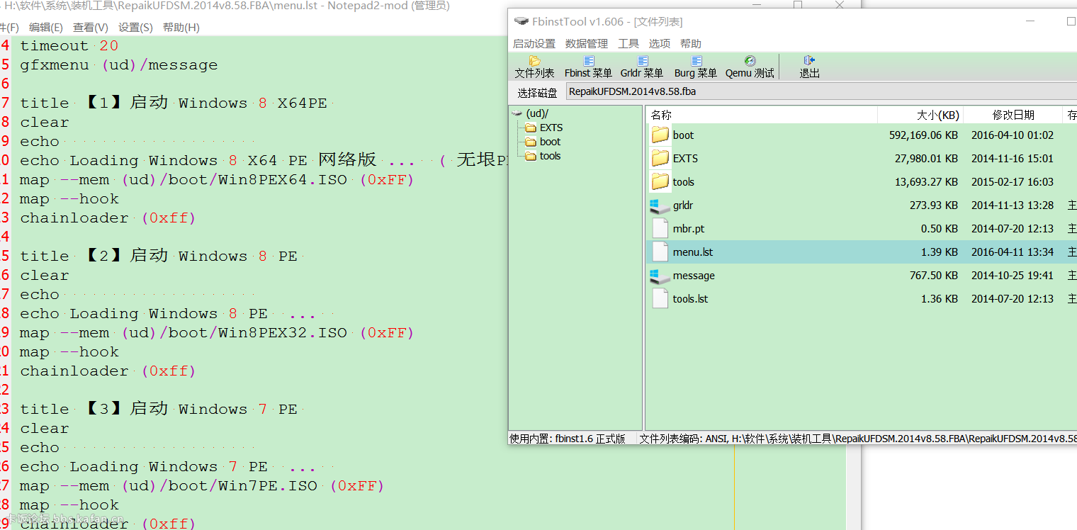This screenshot has width=1077, height=530.
Task: Click the title 【2】启动 Windows 8 PE line
Action: pyautogui.click(x=159, y=256)
